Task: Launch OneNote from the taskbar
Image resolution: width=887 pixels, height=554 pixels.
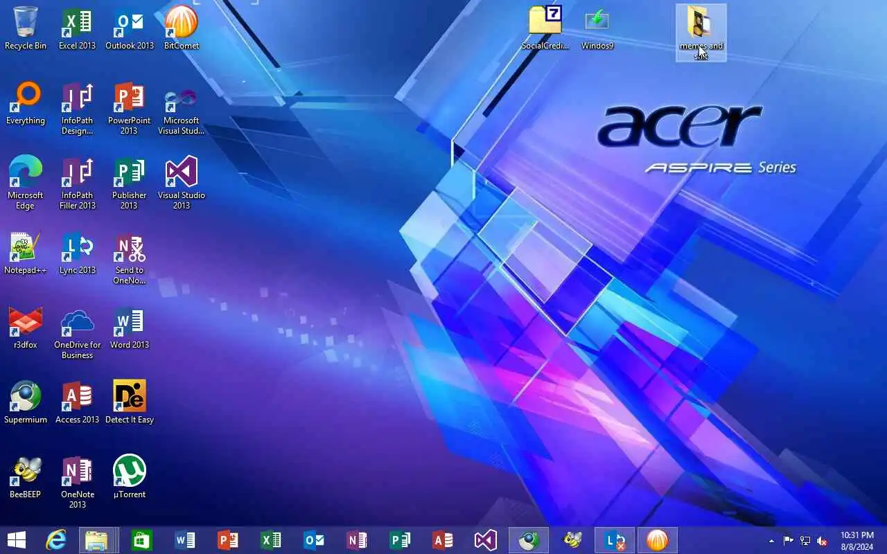Action: pos(357,540)
